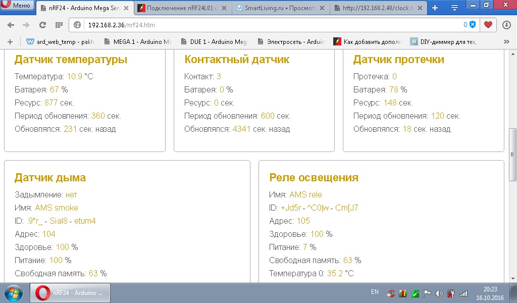Click the address bar URL field
Image resolution: width=517 pixels, height=303 pixels.
(252, 25)
